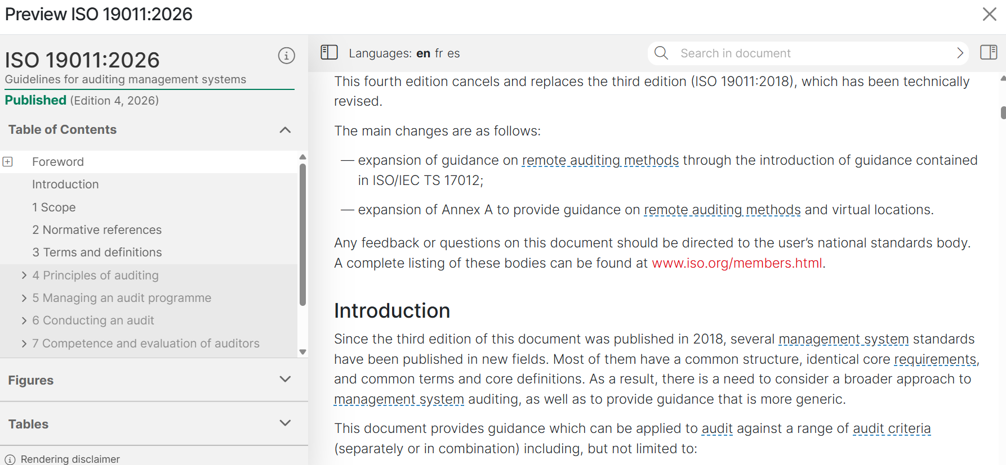Click the ISO 19011:2026 sidebar title
The height and width of the screenshot is (465, 1006).
click(x=82, y=60)
